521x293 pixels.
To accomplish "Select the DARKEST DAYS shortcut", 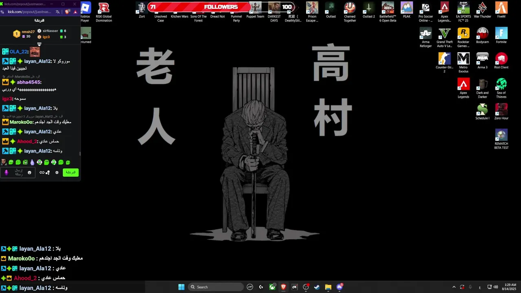I will [274, 12].
